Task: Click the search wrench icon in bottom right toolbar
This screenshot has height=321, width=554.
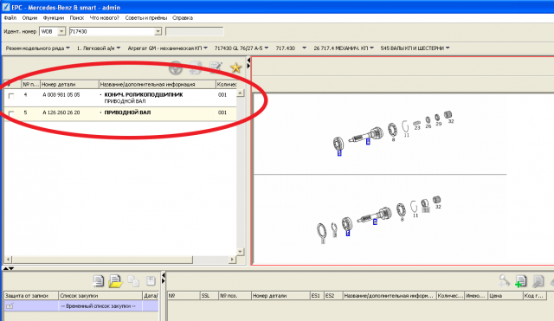Action: pos(504,280)
